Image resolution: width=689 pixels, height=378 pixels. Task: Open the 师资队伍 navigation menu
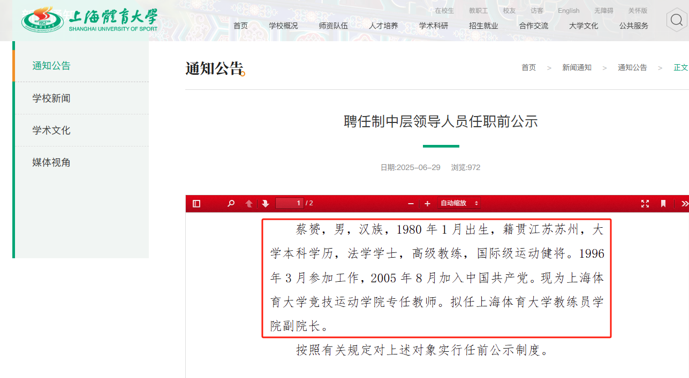[333, 26]
